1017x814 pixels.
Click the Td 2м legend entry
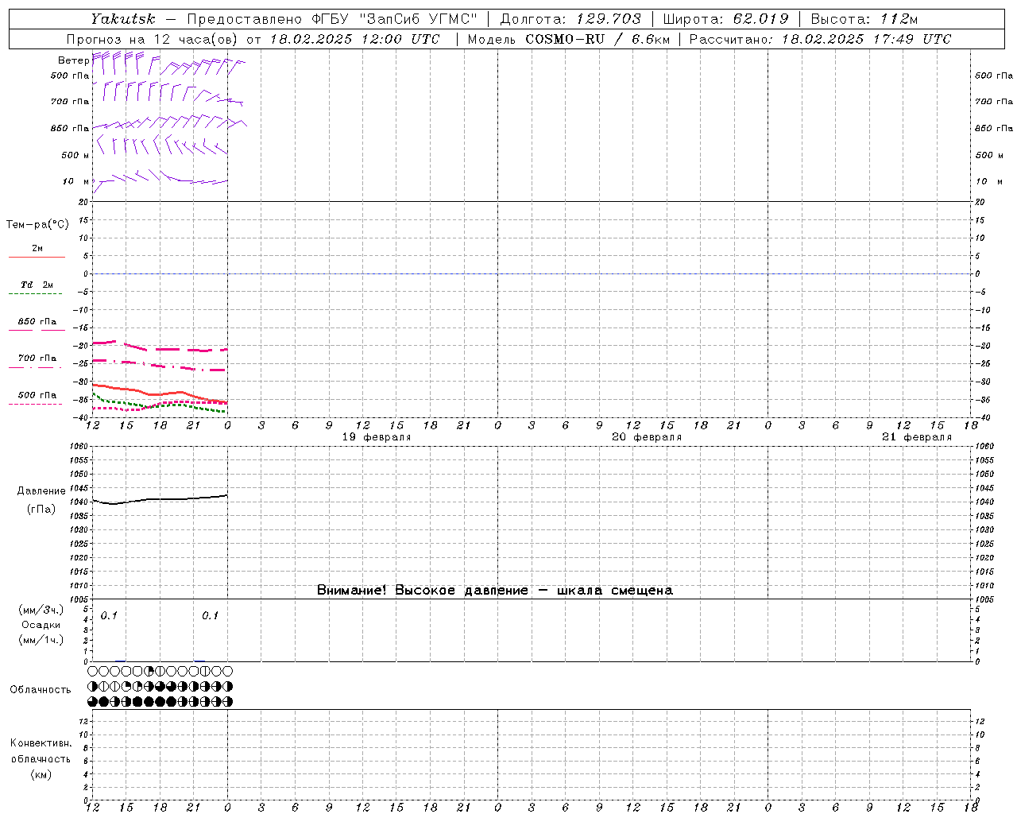coord(37,285)
